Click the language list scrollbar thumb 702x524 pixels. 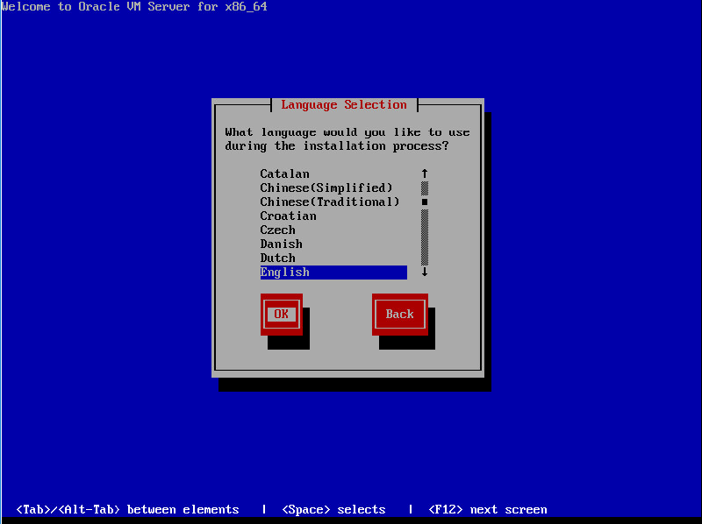(x=425, y=202)
